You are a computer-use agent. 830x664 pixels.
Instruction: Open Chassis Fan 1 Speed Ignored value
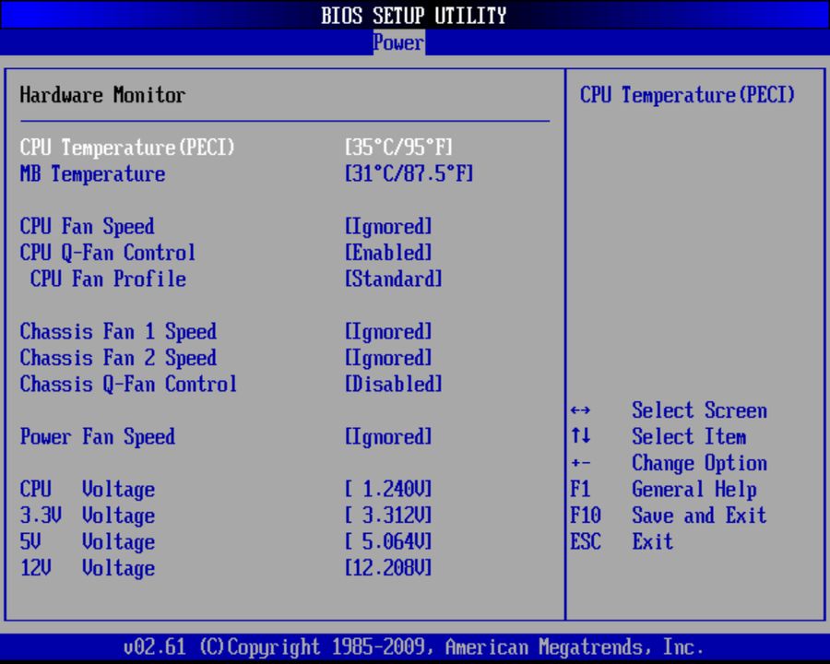[x=388, y=332]
